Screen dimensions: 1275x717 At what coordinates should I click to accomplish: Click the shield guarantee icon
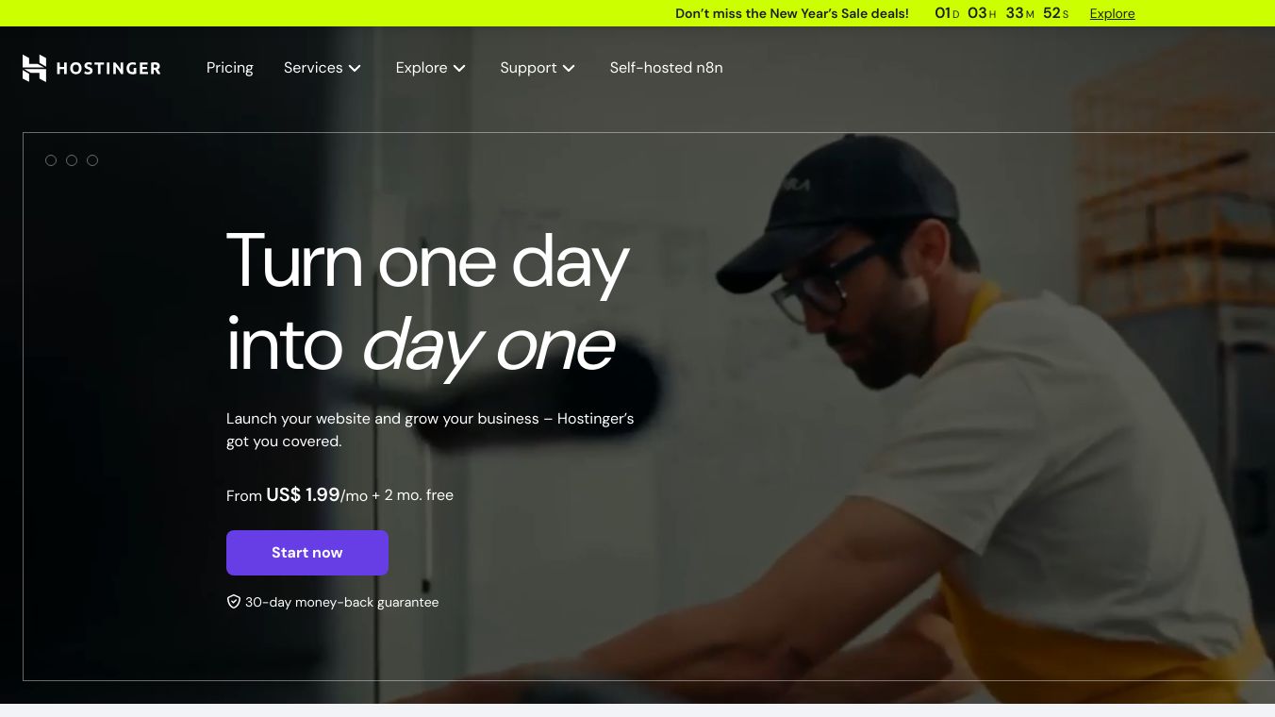[x=233, y=602]
